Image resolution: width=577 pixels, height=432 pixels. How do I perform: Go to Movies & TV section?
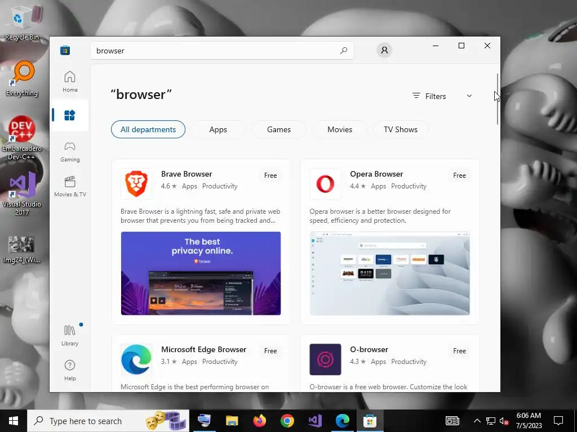point(70,187)
